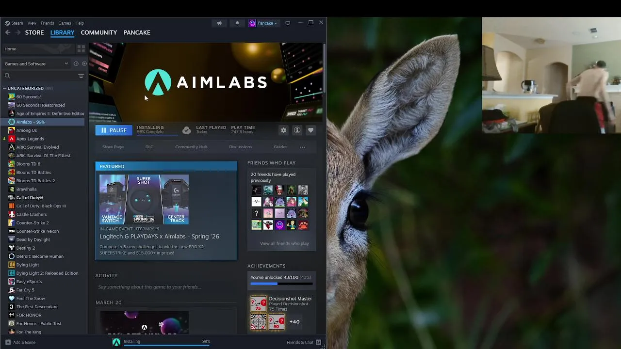This screenshot has width=621, height=349.
Task: Pause the Aimlabs installation
Action: pyautogui.click(x=114, y=130)
